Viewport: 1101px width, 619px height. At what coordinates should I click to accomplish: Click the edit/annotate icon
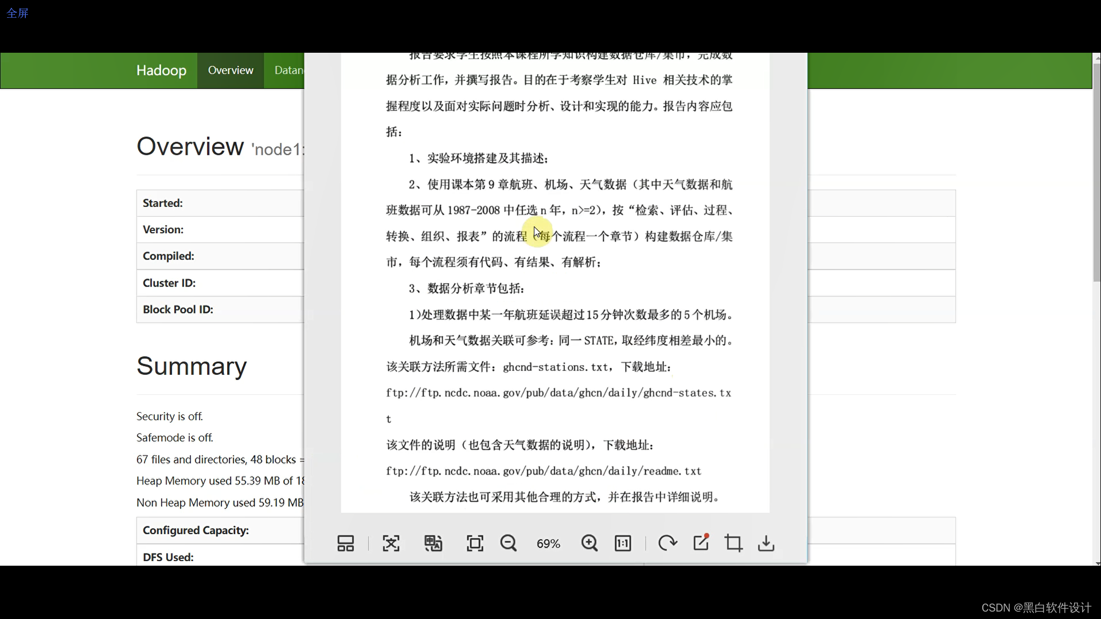(x=700, y=543)
